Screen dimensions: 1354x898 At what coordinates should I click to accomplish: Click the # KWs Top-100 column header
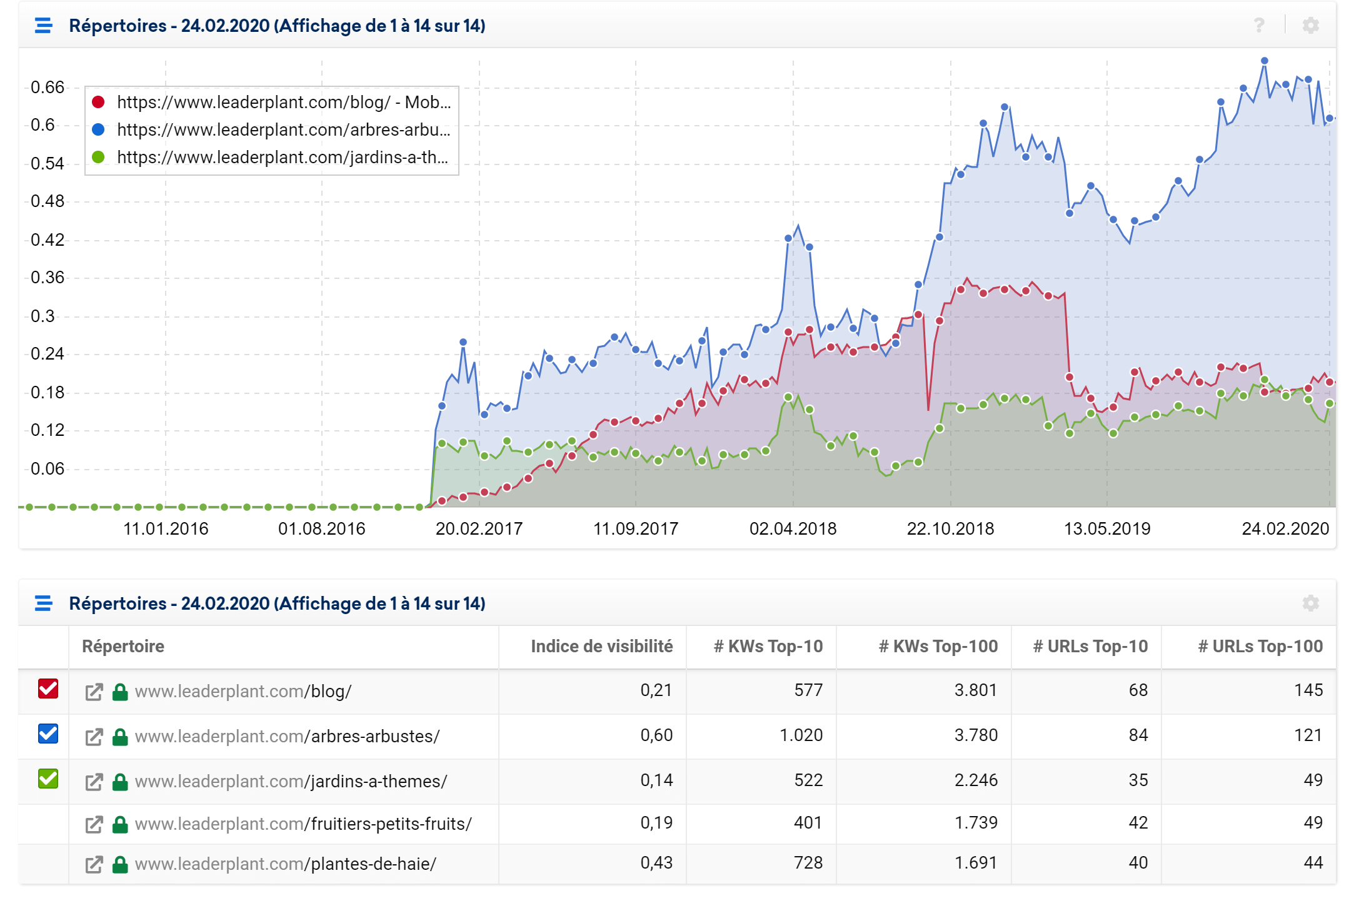(x=938, y=647)
